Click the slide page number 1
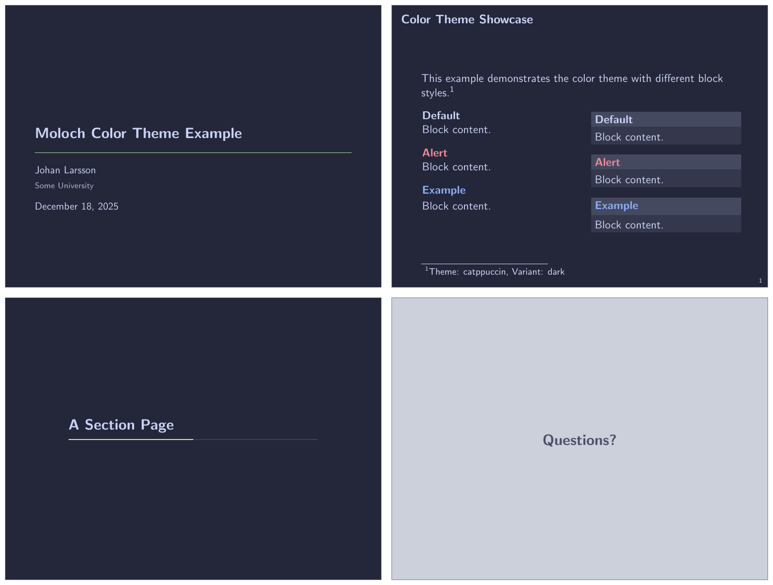 coord(760,281)
